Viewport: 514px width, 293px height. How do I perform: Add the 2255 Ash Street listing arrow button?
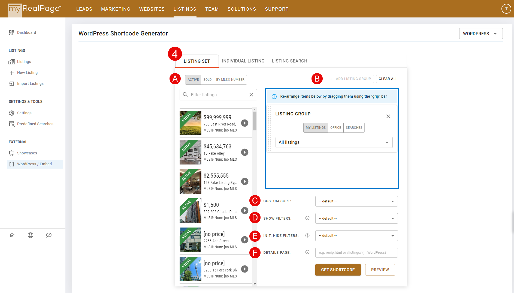(x=245, y=240)
